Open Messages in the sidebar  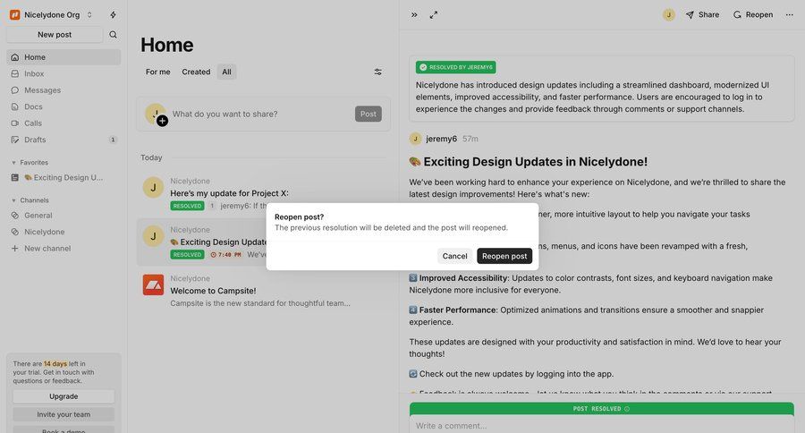[x=64, y=89]
